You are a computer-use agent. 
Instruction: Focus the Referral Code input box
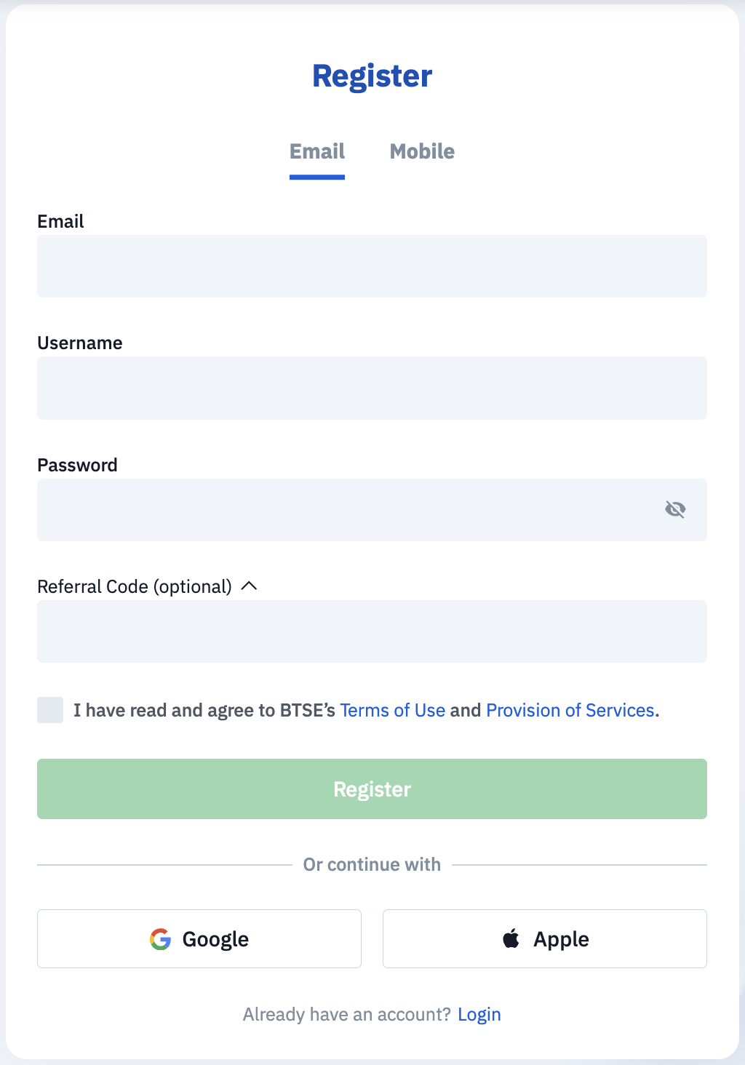coord(372,631)
